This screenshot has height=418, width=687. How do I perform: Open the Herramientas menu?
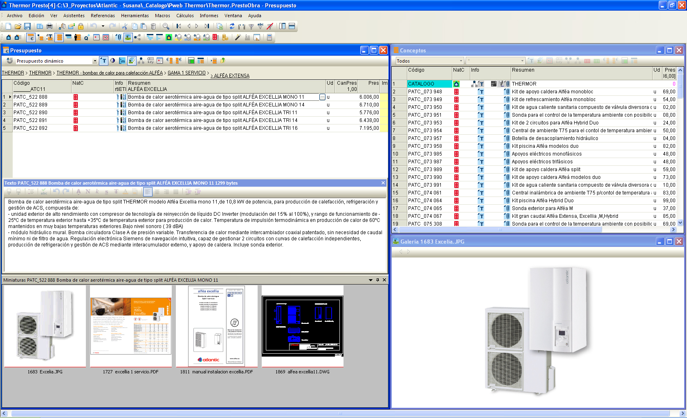tap(135, 16)
